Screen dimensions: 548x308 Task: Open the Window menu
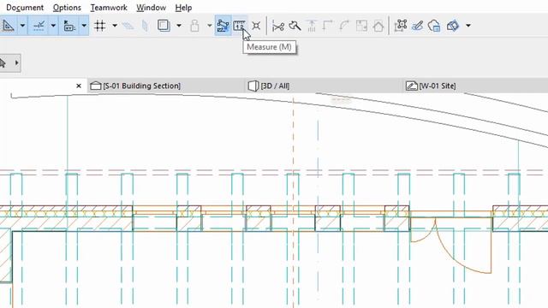coord(151,8)
